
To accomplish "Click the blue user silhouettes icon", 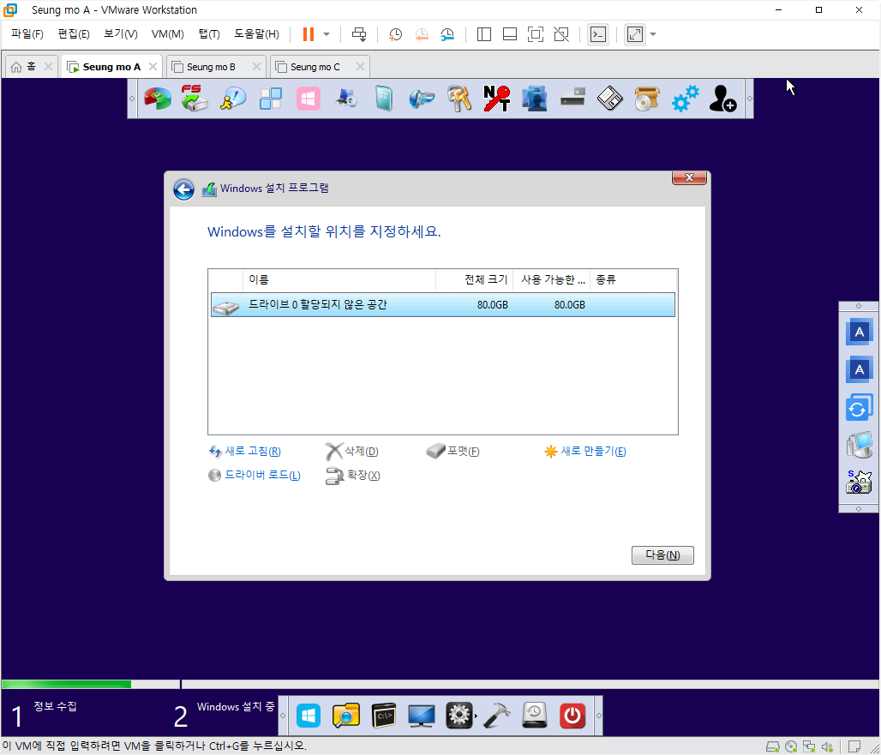I will [x=534, y=99].
